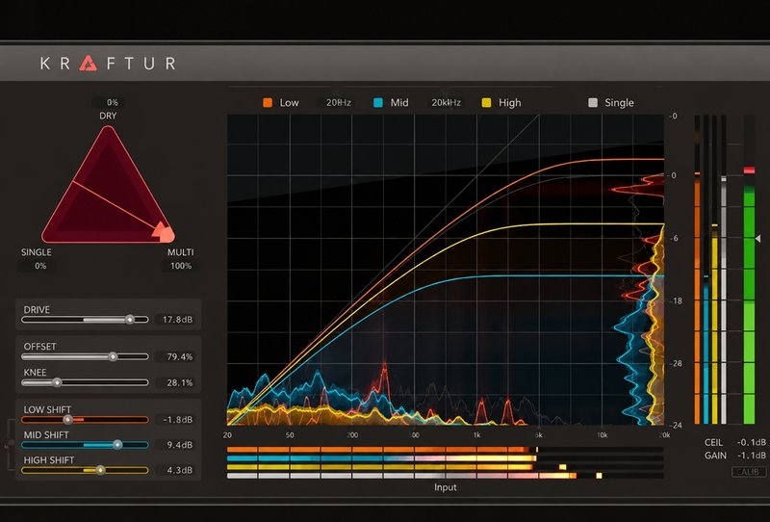The image size is (770, 522).
Task: Click the -1.8dB low shift value
Action: pyautogui.click(x=177, y=419)
